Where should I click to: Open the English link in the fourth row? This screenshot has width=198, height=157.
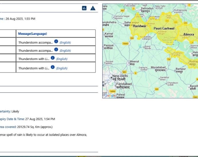[62, 68]
